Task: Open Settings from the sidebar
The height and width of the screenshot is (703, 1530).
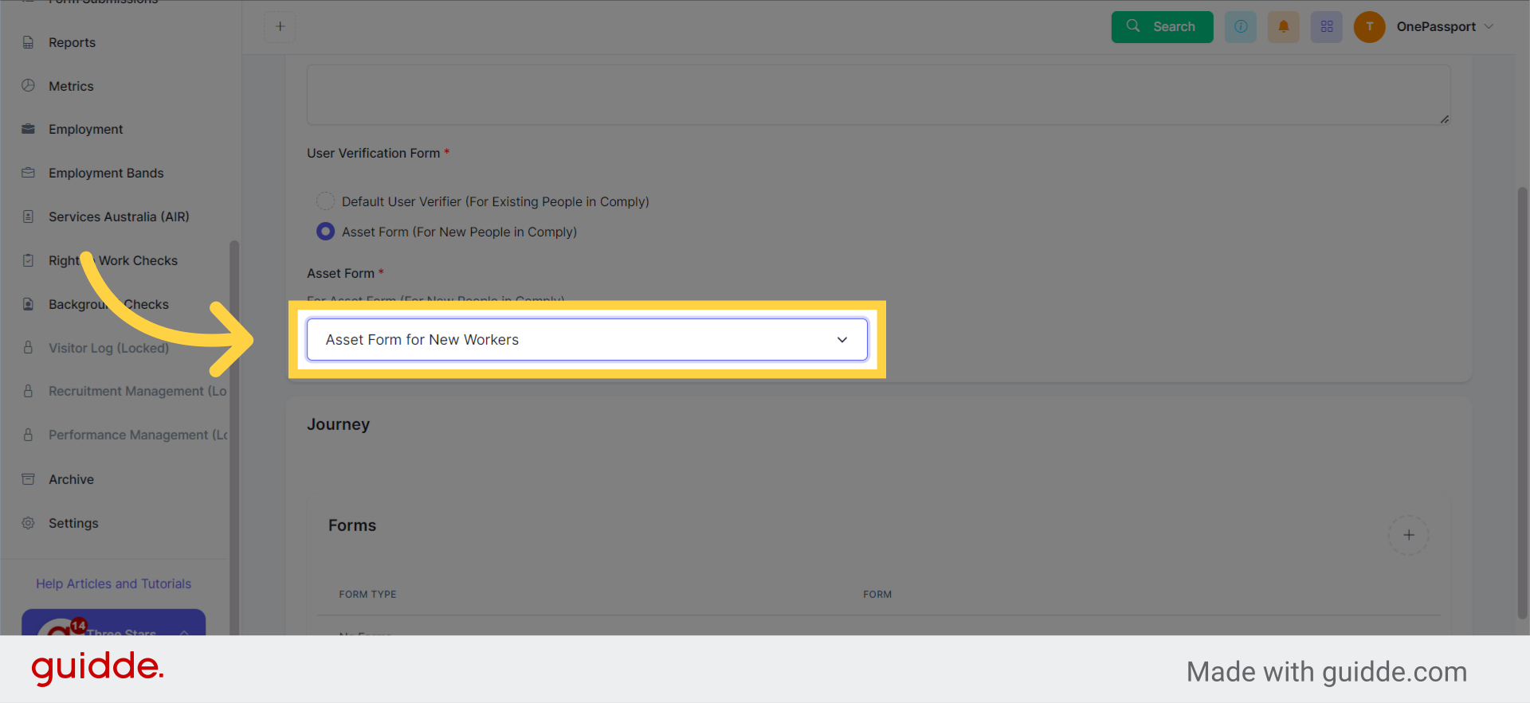Action: point(73,523)
